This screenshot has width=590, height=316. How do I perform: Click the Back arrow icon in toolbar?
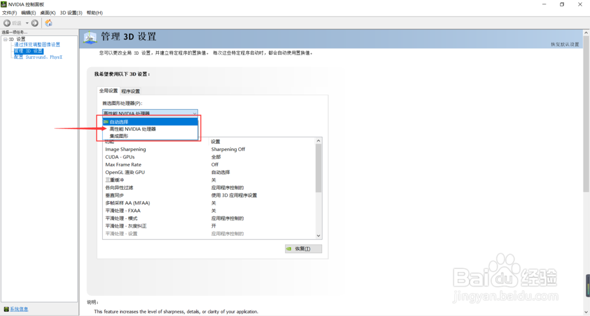[6, 23]
